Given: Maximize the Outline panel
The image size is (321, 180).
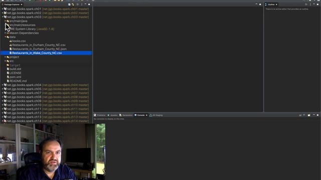Looking at the screenshot, I should click(x=317, y=4).
